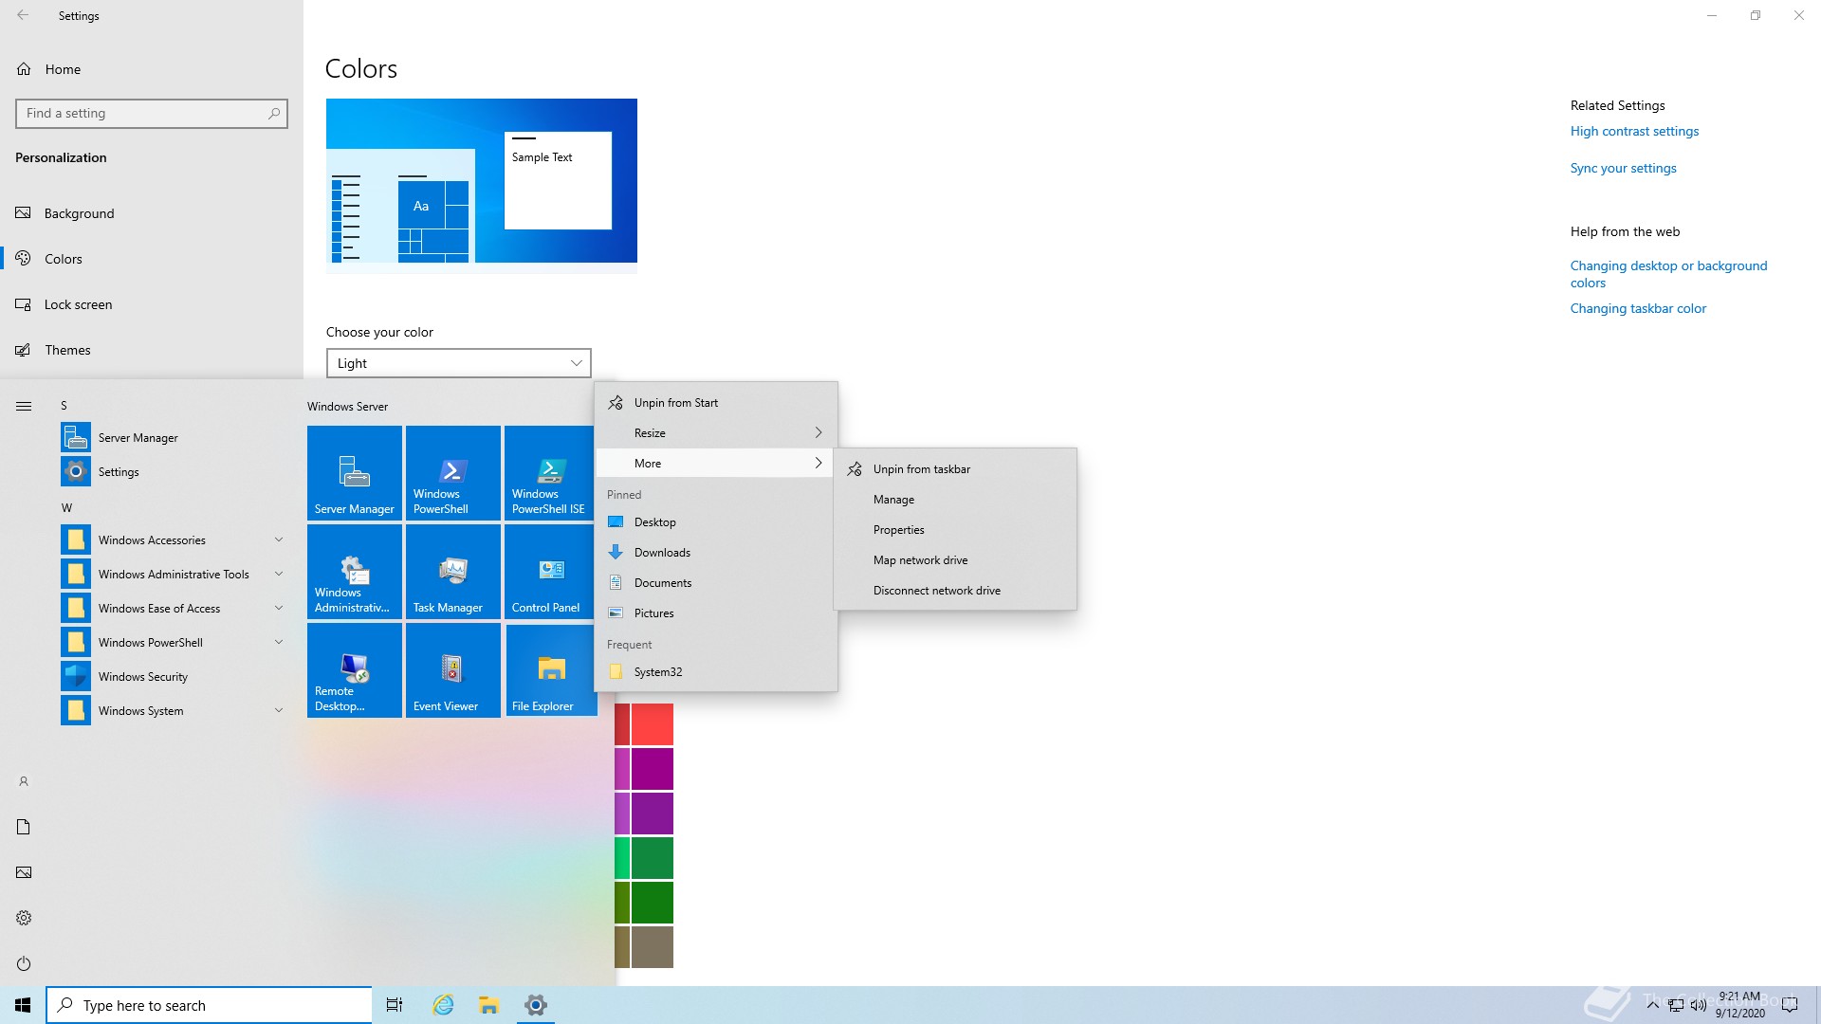The image size is (1821, 1024).
Task: Open Server Manager in app list
Action: pyautogui.click(x=175, y=437)
